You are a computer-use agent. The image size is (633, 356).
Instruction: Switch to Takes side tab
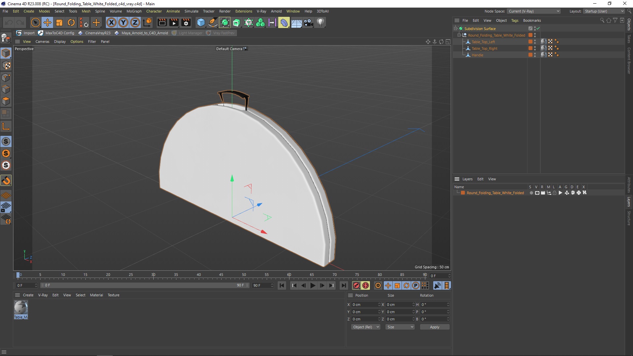click(x=629, y=39)
